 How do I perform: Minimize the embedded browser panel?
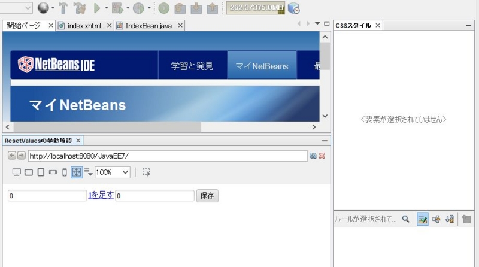point(325,141)
